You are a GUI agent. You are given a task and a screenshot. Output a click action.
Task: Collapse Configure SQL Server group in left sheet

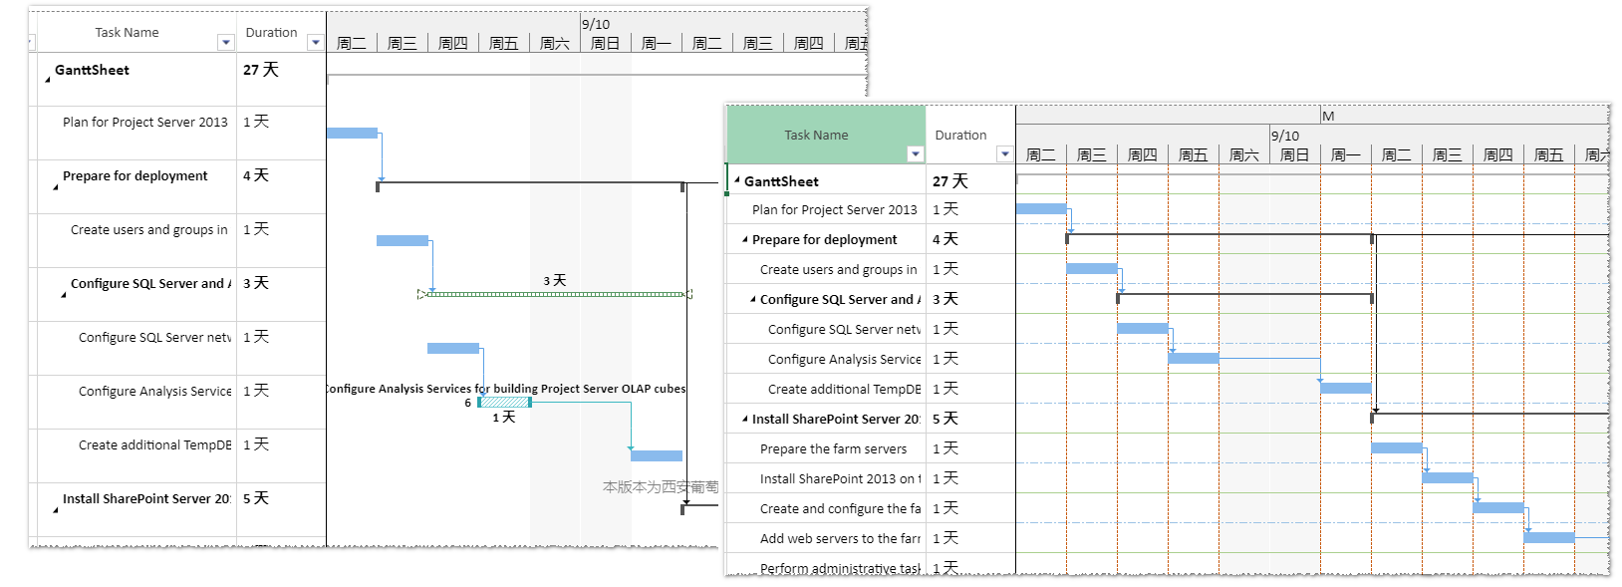coord(64,293)
